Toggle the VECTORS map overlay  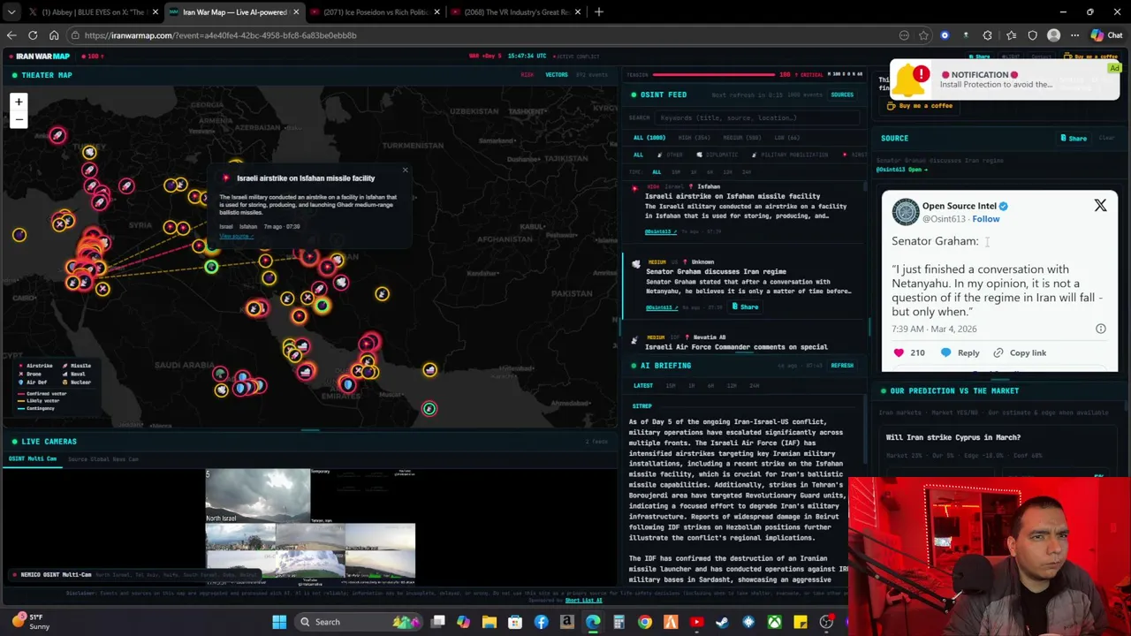tap(557, 75)
